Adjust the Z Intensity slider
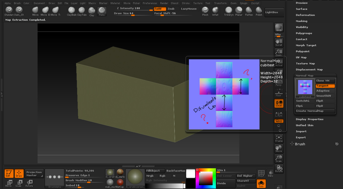 (133, 9)
